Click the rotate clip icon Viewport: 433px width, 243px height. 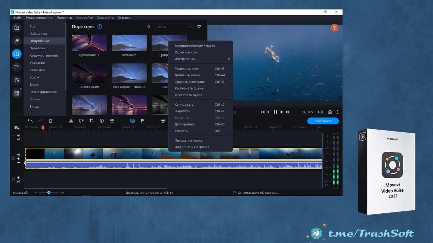pyautogui.click(x=81, y=120)
